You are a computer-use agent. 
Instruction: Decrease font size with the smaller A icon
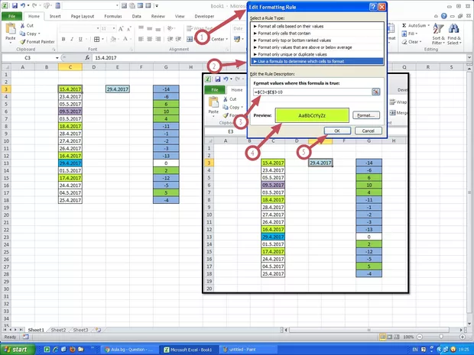pos(128,29)
